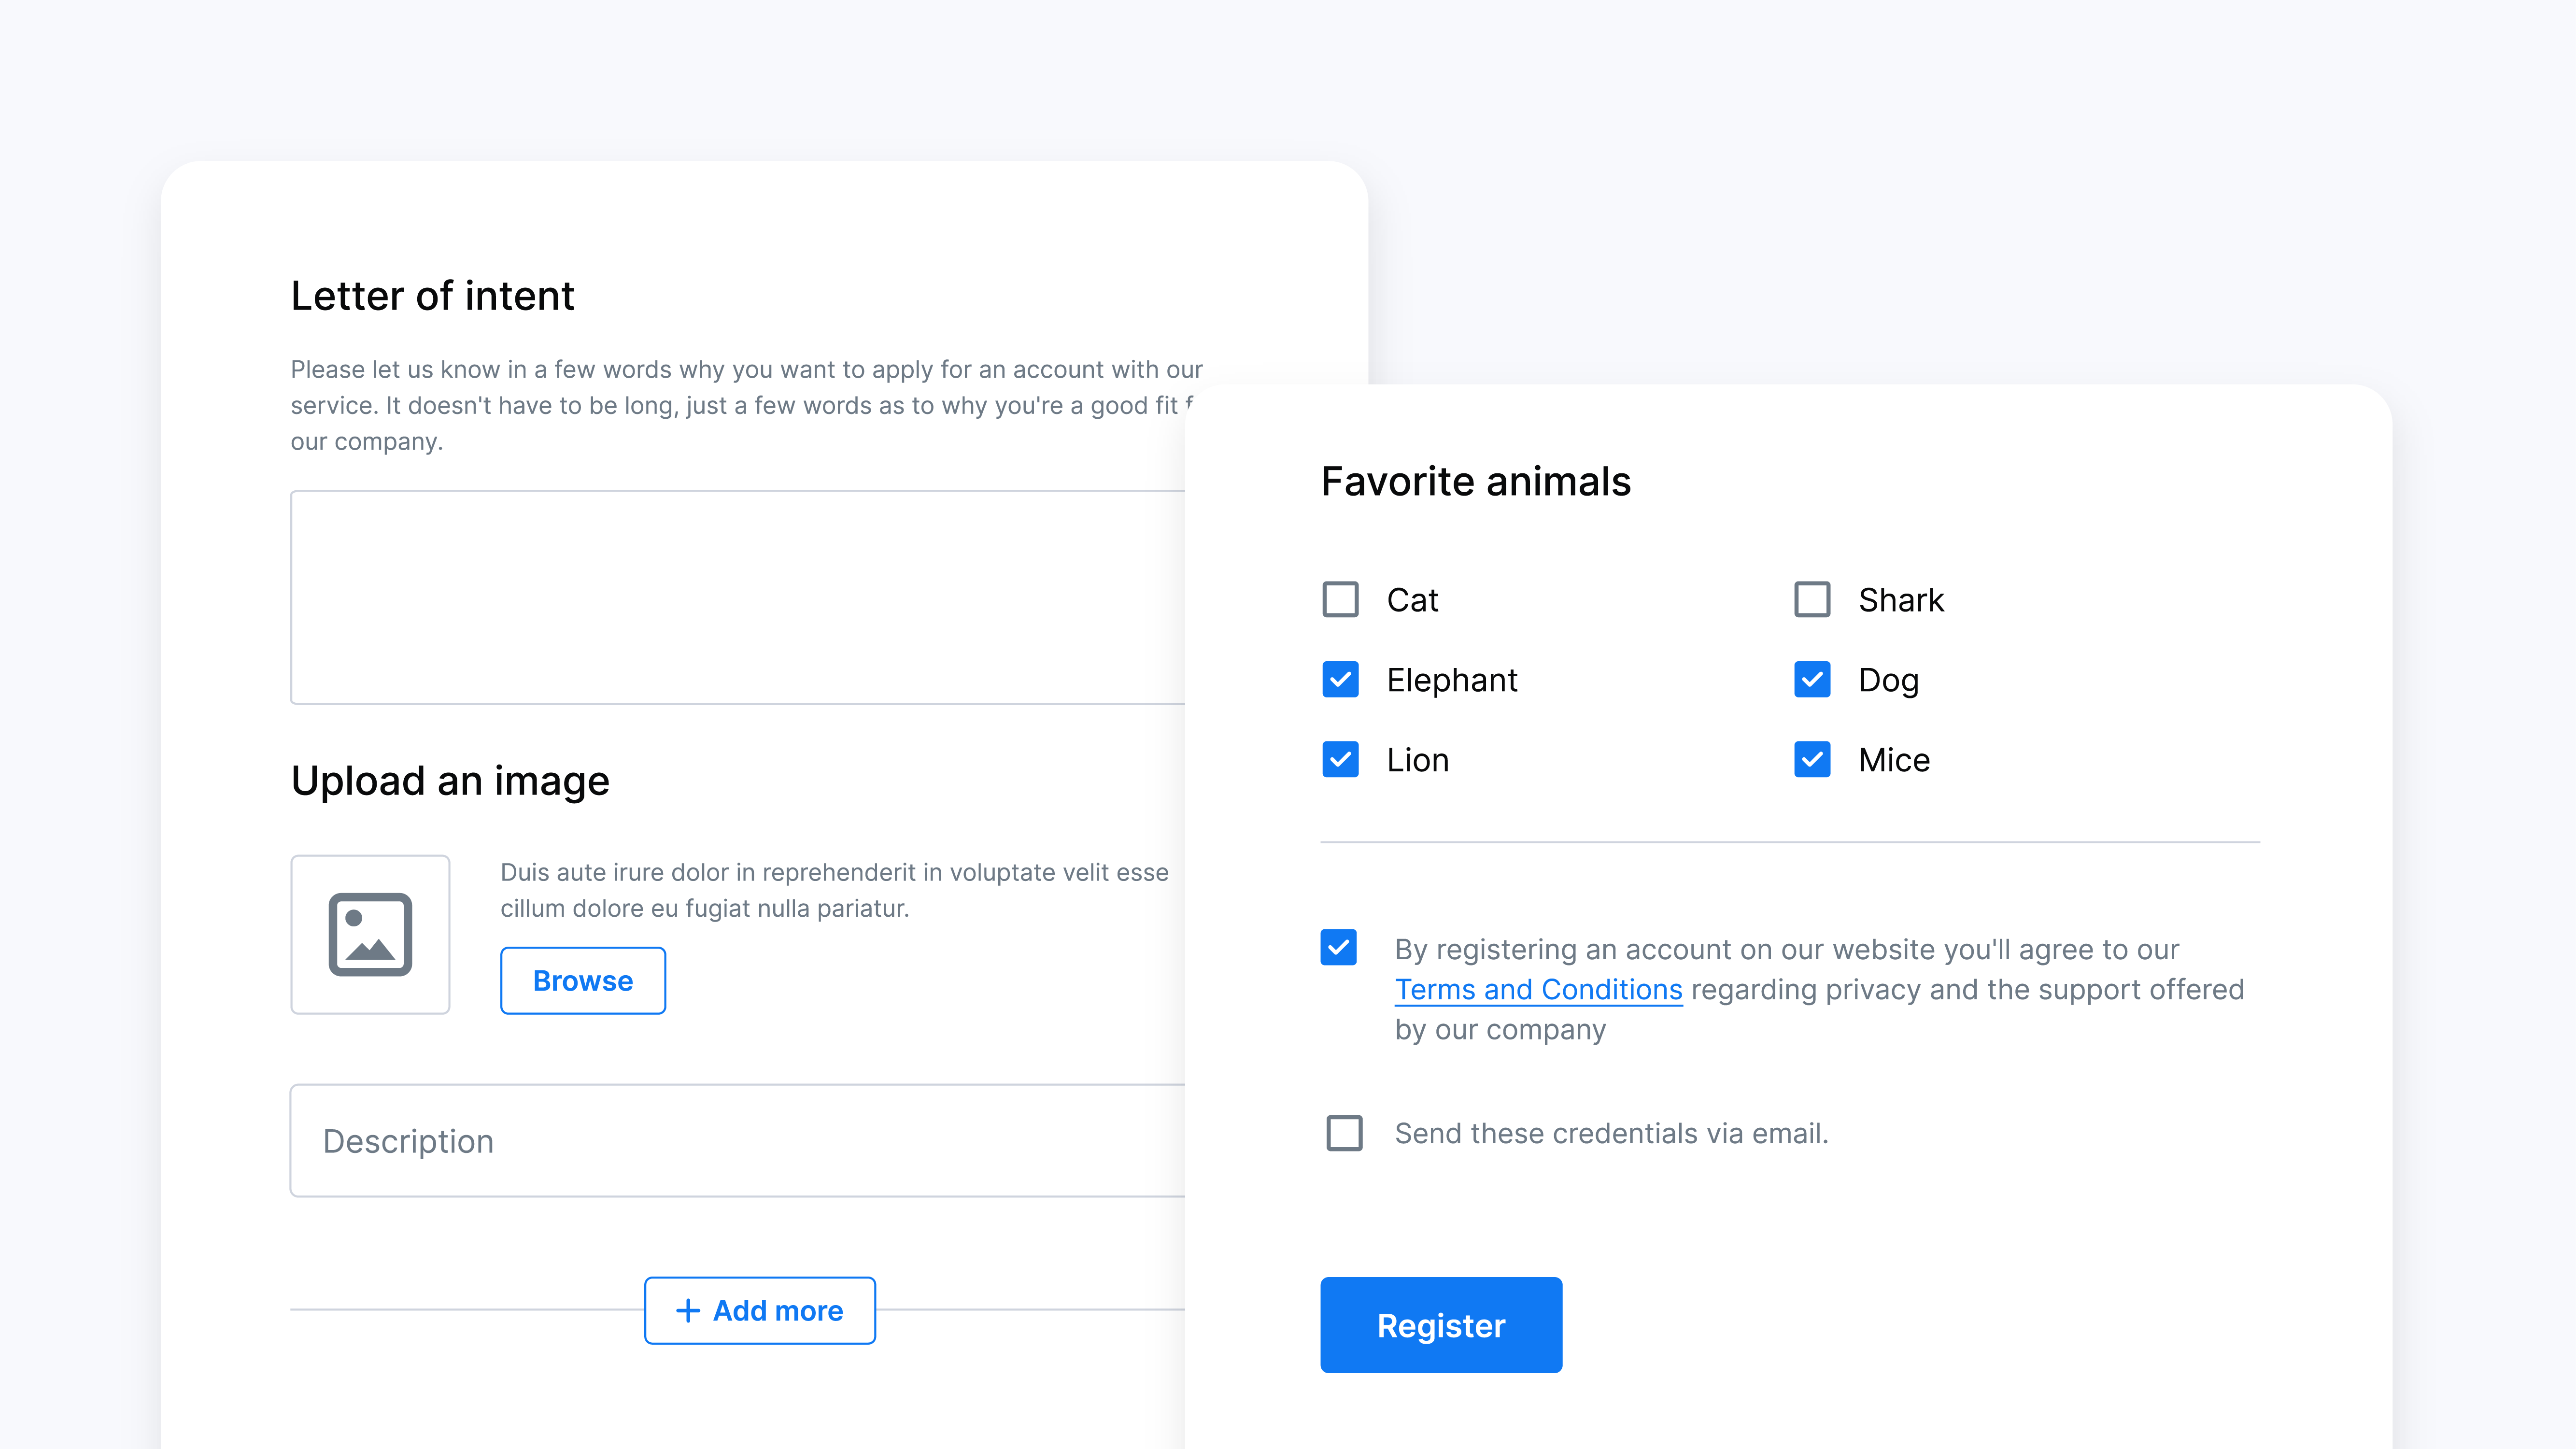The image size is (2576, 1449).
Task: Click the plus icon in Add more
Action: [x=688, y=1310]
